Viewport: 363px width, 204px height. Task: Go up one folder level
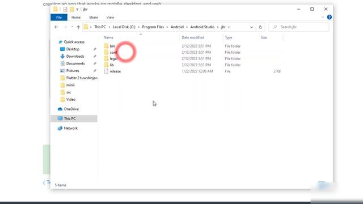[x=78, y=27]
